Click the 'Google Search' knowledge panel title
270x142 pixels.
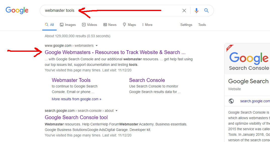pyautogui.click(x=248, y=81)
